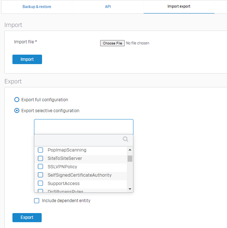This screenshot has height=228, width=227.
Task: Select Export full configuration radio button
Action: tap(16, 100)
